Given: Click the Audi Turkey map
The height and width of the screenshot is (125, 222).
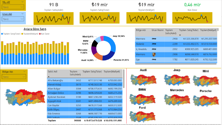Looking at the screenshot, I should pos(143,80).
